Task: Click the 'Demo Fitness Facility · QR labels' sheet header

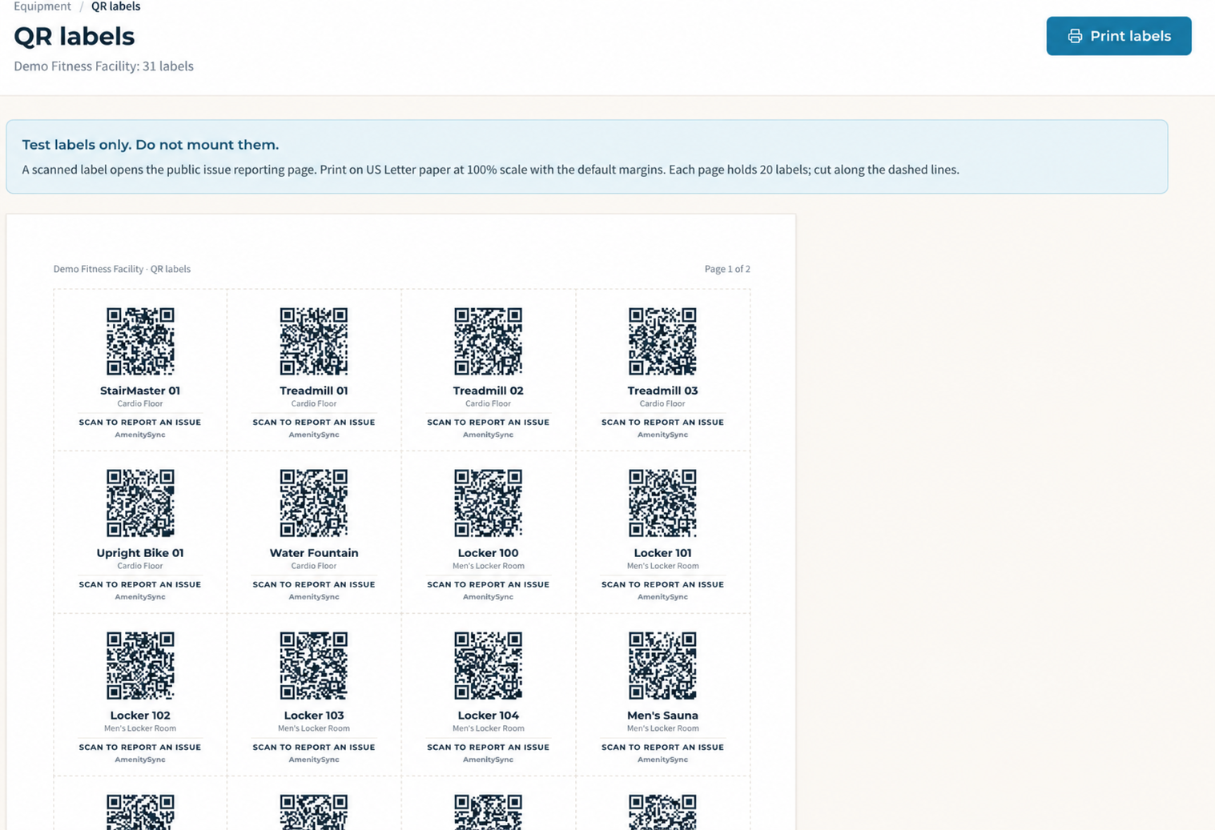Action: [x=122, y=269]
